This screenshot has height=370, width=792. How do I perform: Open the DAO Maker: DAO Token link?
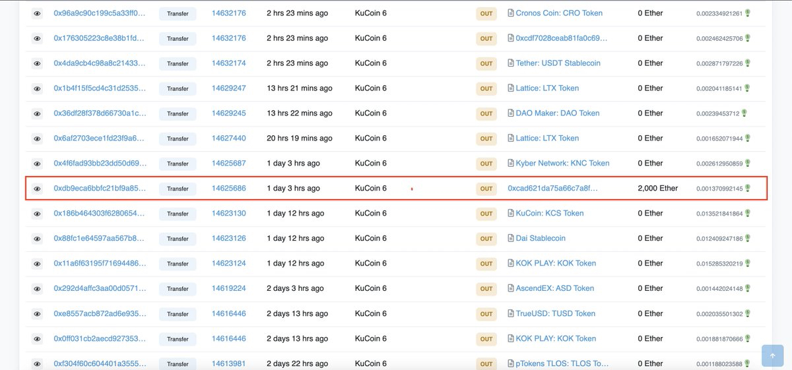tap(558, 113)
